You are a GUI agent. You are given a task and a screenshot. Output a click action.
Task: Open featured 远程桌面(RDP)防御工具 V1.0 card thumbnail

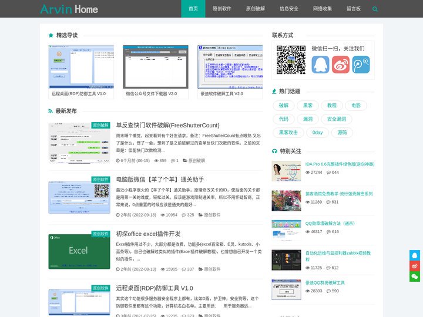pyautogui.click(x=81, y=67)
